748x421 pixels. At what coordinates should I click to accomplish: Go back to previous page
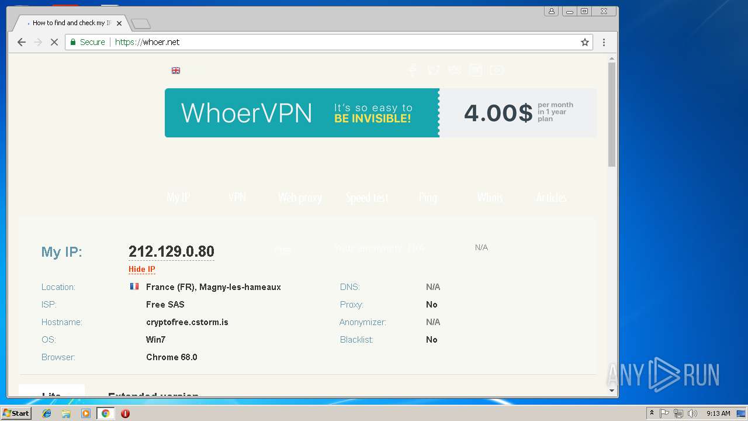coord(22,42)
